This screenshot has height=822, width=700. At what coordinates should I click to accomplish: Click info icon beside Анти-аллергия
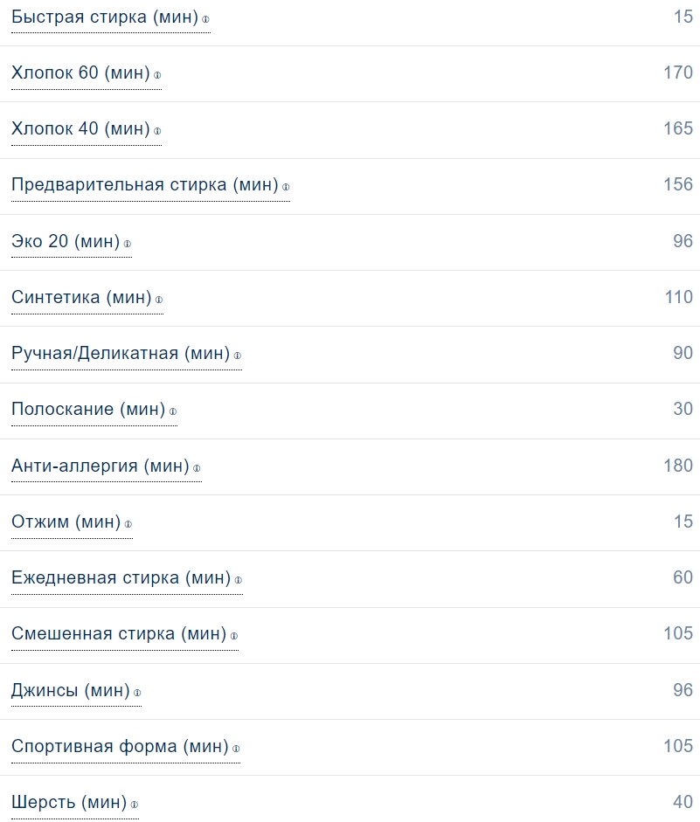[197, 468]
